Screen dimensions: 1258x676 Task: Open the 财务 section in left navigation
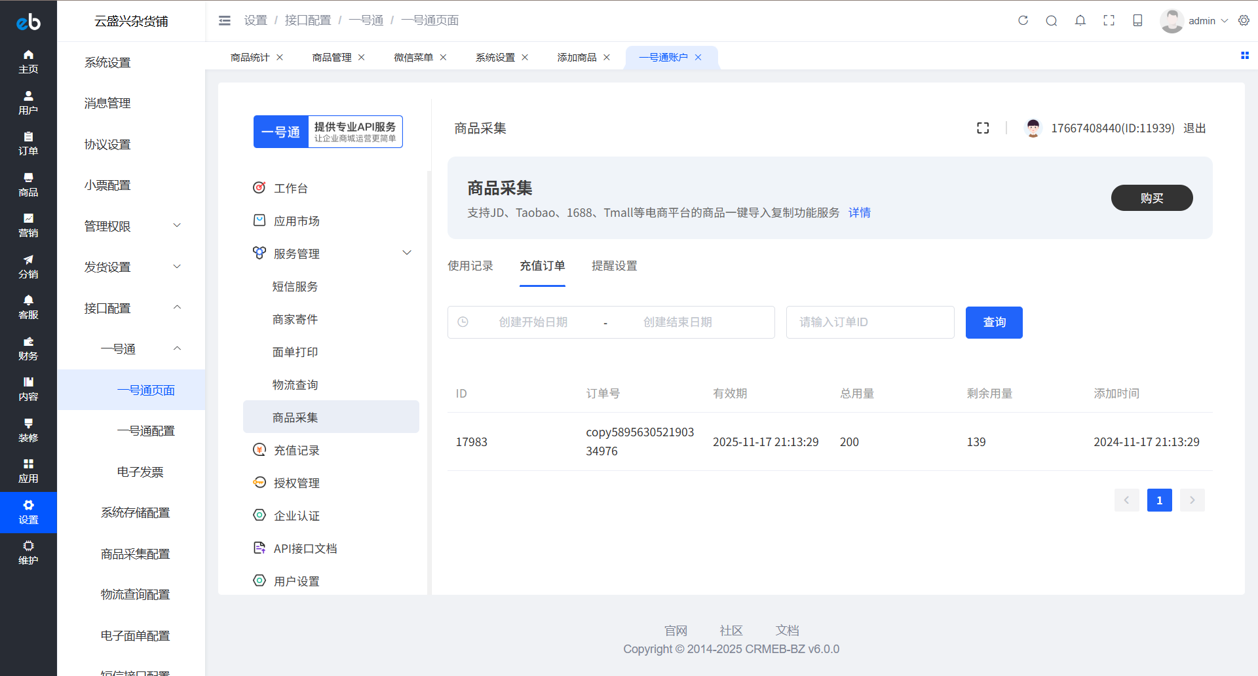point(28,348)
